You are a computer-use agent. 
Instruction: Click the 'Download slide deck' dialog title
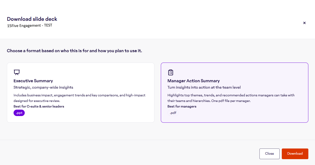[x=32, y=19]
